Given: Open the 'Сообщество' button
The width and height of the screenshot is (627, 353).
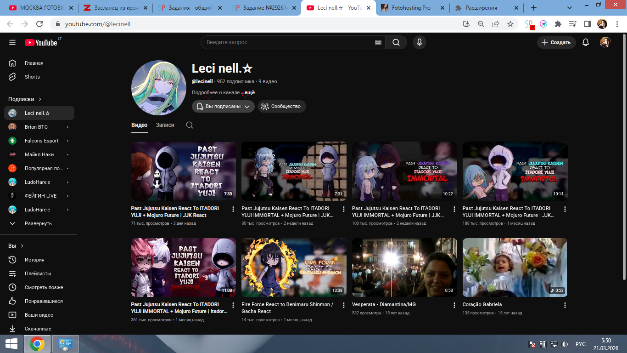Looking at the screenshot, I should 281,106.
